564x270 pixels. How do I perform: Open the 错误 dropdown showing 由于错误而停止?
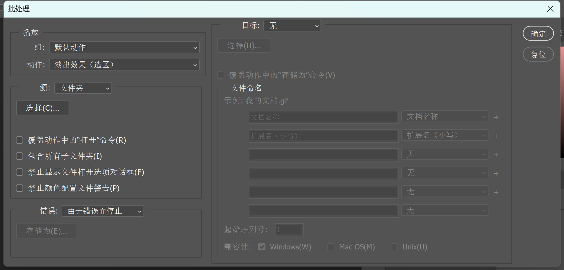pos(103,211)
